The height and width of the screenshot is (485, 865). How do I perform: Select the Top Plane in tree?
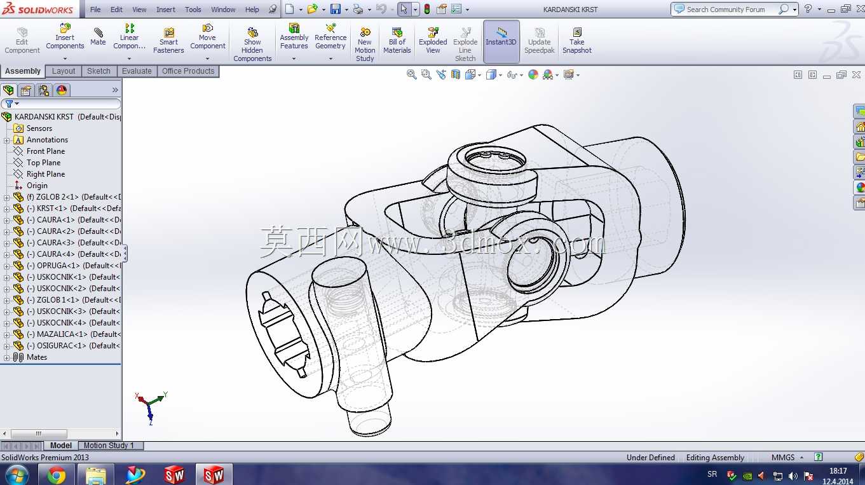[x=43, y=163]
